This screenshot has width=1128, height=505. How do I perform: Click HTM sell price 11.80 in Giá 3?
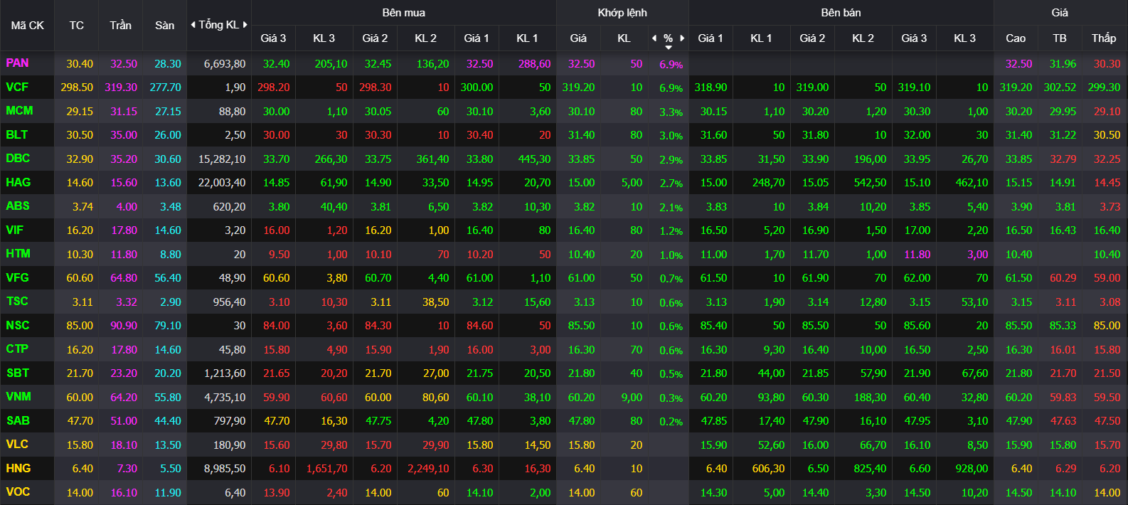tap(917, 255)
